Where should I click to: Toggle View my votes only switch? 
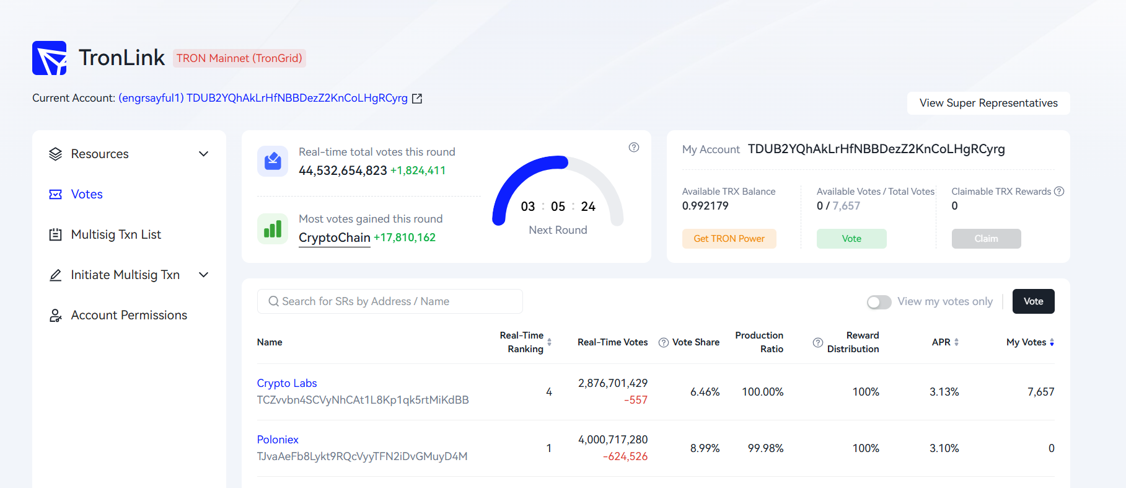click(879, 302)
